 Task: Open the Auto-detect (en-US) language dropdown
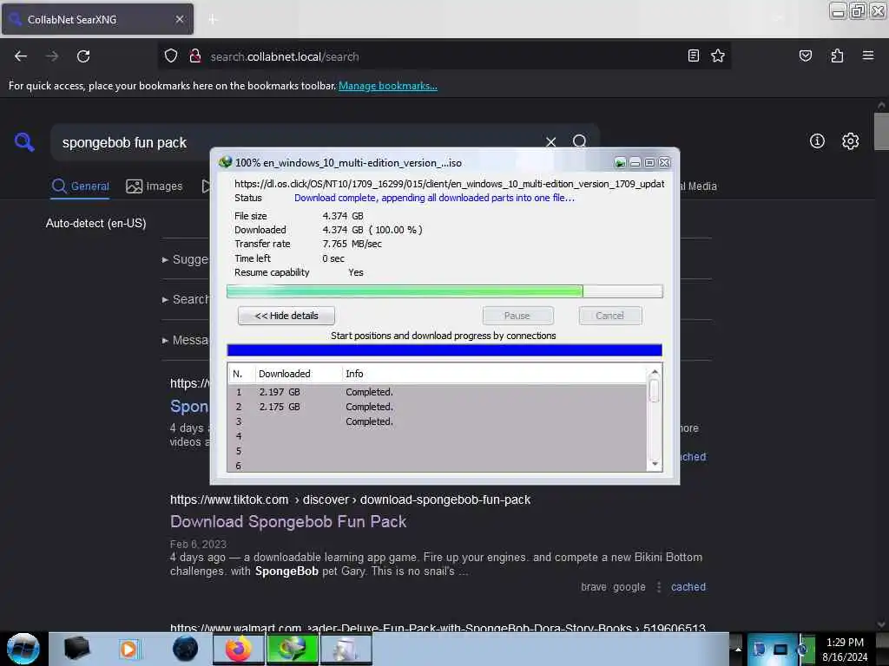click(95, 223)
